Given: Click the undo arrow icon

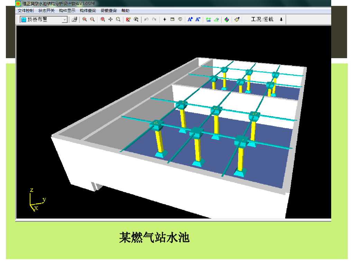Looking at the screenshot, I should [x=146, y=19].
